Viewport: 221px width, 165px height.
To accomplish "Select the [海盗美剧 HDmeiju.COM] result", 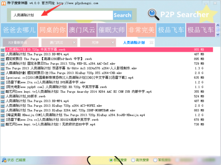I will pos(109,115).
